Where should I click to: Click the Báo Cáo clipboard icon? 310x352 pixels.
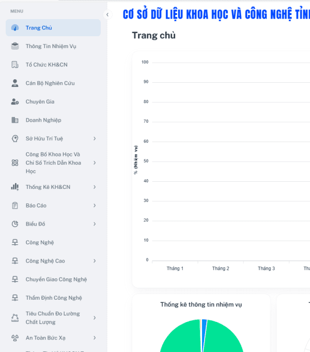coord(15,206)
